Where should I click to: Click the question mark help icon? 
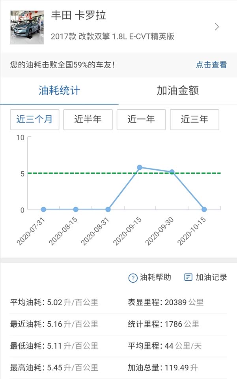point(133,278)
